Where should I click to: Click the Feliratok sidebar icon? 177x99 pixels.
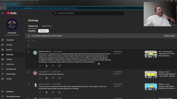click(x=2, y=59)
